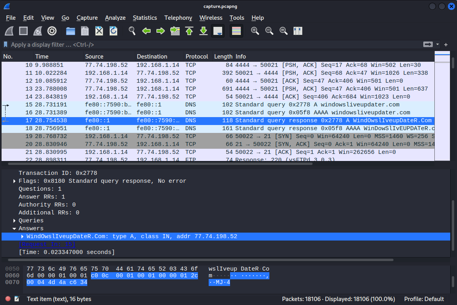Click the display filter bookmark icon

coord(6,44)
